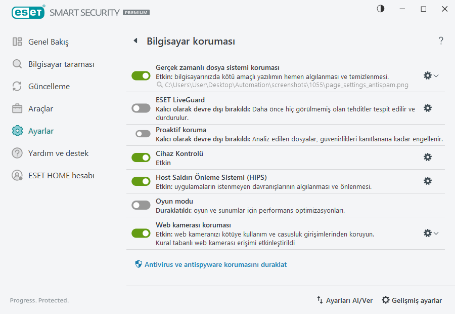Click the Genel Bakış overview icon
Screen dimensions: 455x314
click(x=16, y=42)
